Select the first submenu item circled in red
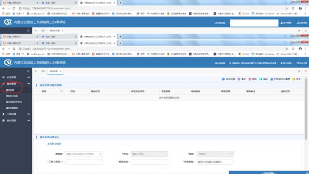The image size is (309, 174). 10,90
